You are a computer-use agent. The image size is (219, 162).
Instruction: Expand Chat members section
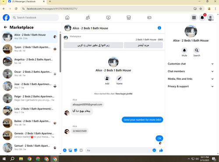tap(191, 71)
